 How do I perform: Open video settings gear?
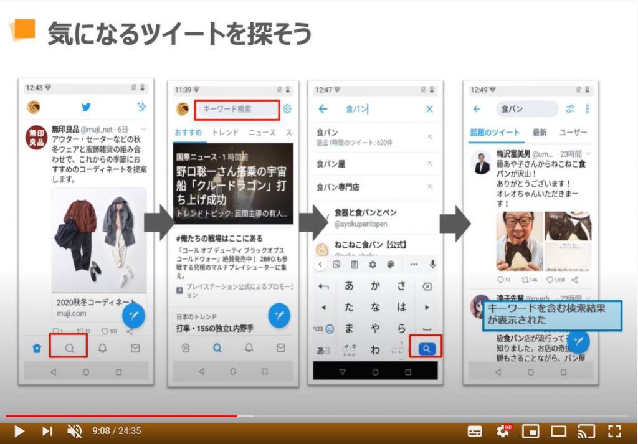tap(502, 430)
